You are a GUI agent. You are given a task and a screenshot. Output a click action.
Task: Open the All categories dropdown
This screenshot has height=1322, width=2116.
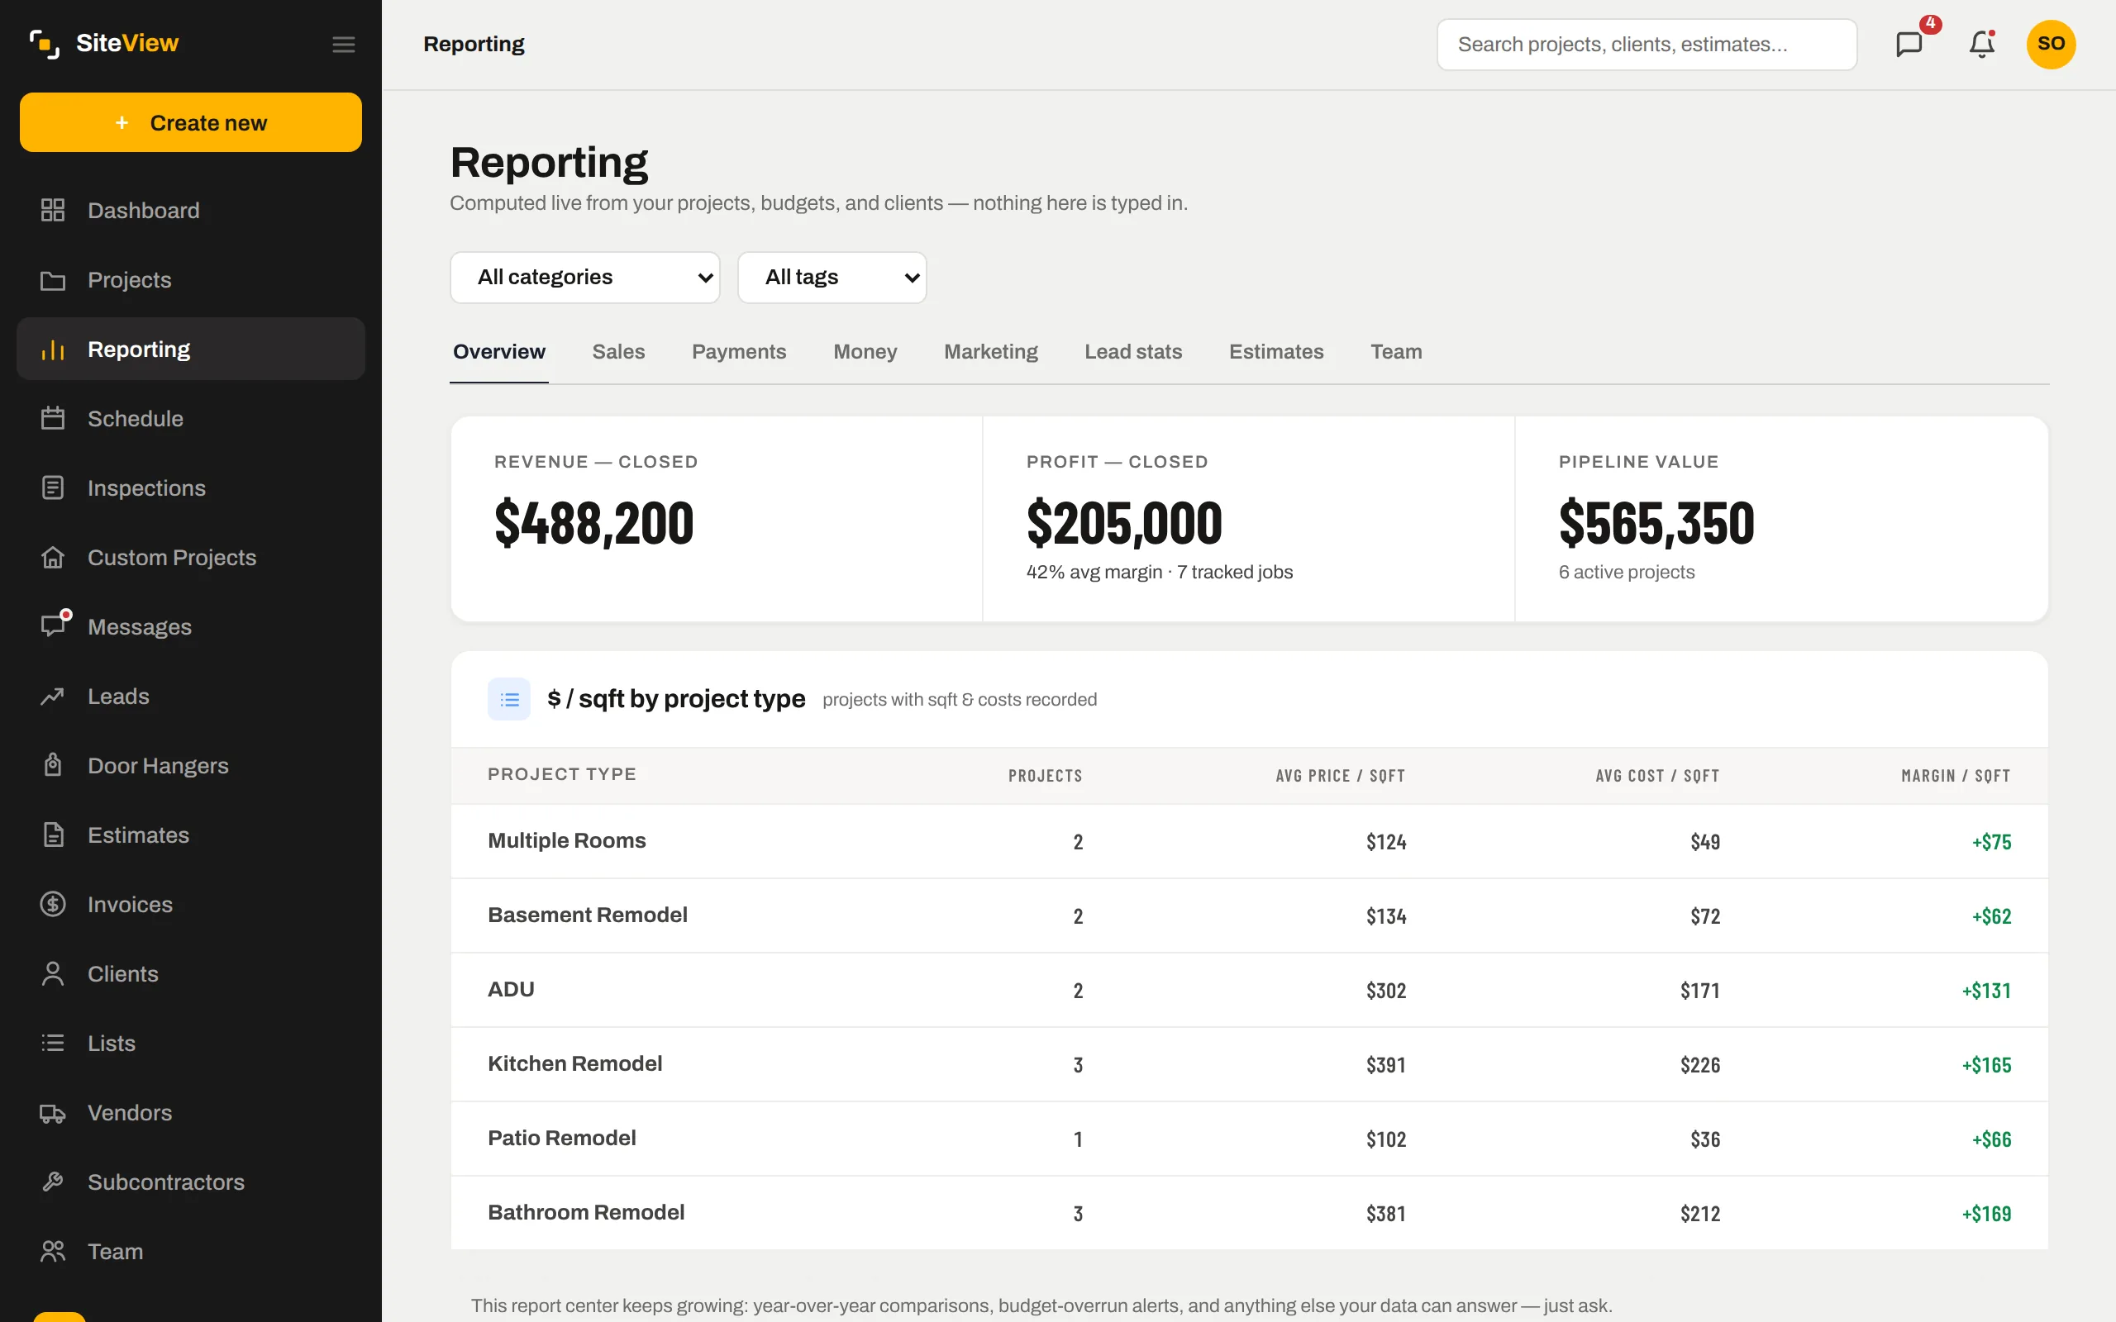(585, 277)
